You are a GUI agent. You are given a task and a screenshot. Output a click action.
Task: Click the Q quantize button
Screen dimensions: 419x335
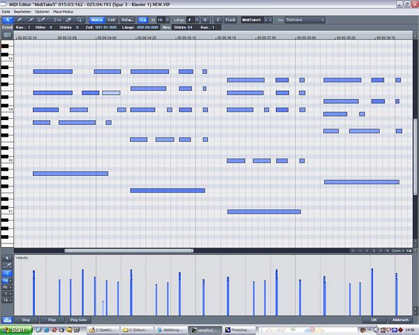pos(205,20)
